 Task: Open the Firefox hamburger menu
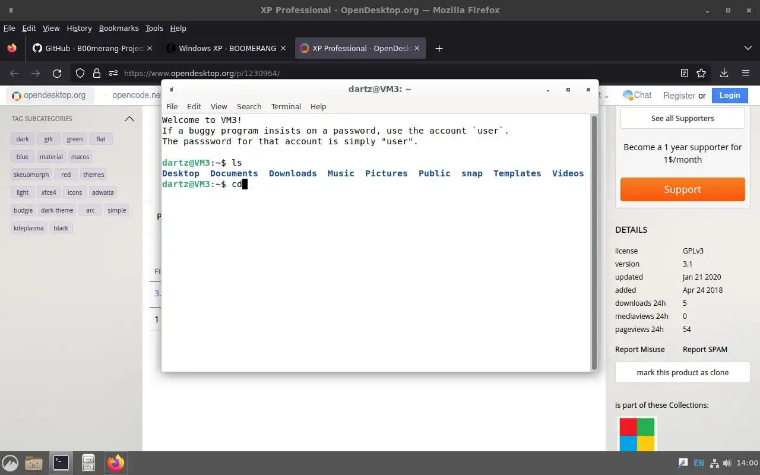click(x=746, y=73)
